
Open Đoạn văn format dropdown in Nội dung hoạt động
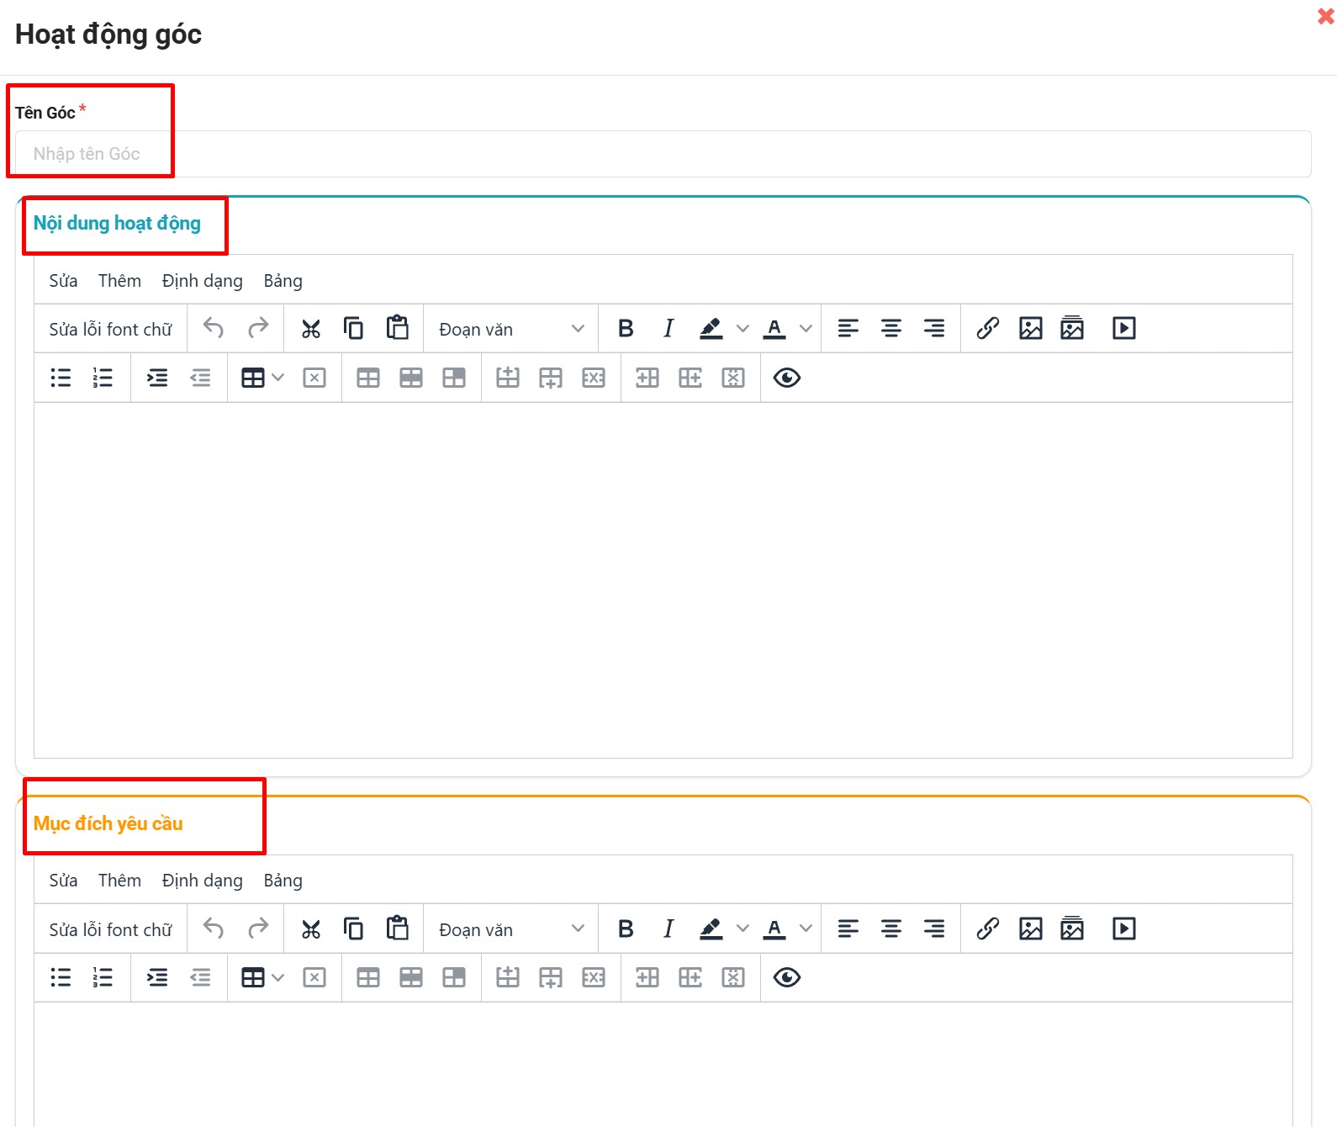pyautogui.click(x=510, y=329)
